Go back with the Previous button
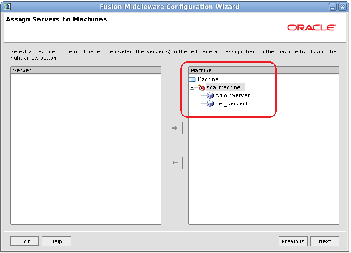This screenshot has height=253, width=351. [293, 241]
